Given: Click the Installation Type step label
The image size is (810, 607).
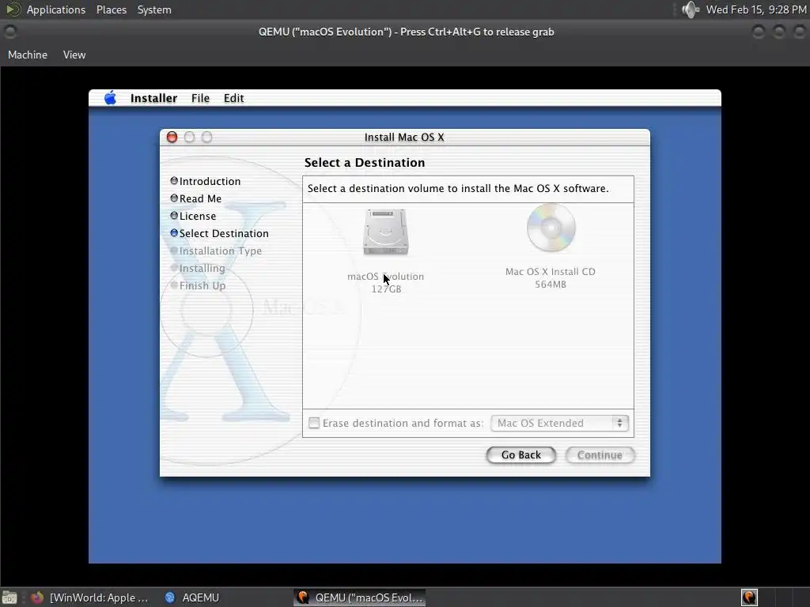Looking at the screenshot, I should click(221, 251).
